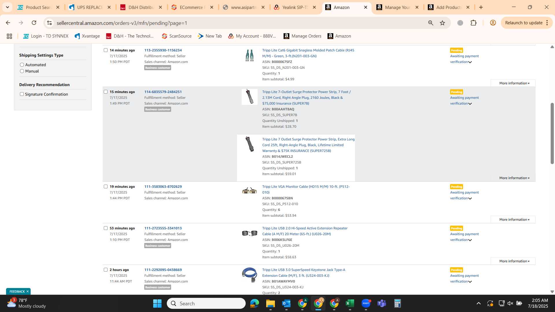
Task: Reload the Seller Central page
Action: pyautogui.click(x=34, y=23)
